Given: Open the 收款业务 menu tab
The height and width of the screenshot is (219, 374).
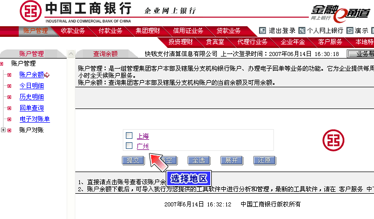Looking at the screenshot, I should coord(73,31).
